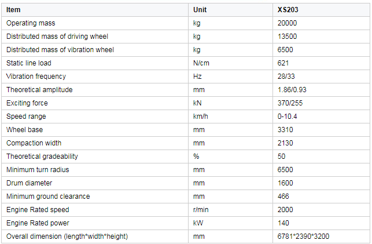Select the 'Theoretical gradeability' cell
Image resolution: width=372 pixels, height=244 pixels.
[x=42, y=156]
